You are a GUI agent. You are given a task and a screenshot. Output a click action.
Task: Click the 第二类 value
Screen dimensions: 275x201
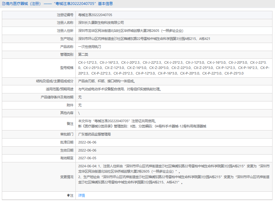tap(83, 54)
